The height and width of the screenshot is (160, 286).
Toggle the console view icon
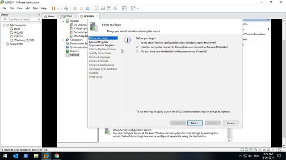(x=124, y=8)
